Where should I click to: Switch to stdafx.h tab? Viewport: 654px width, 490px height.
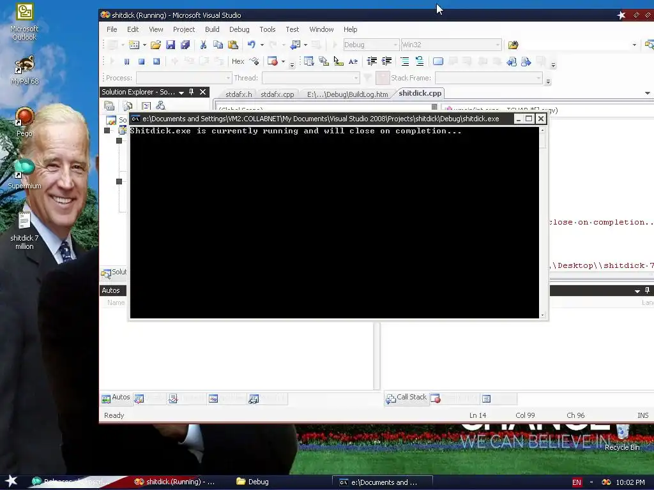point(239,94)
